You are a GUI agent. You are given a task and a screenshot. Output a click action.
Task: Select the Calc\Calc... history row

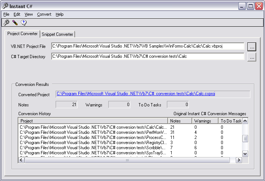tap(130, 127)
